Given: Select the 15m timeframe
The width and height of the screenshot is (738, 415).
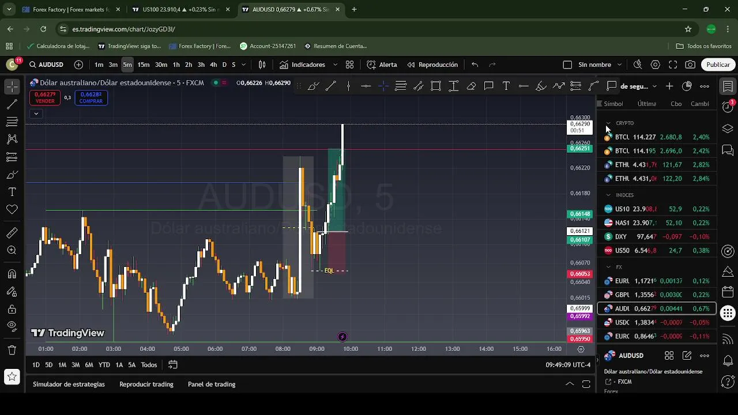Looking at the screenshot, I should 144,65.
